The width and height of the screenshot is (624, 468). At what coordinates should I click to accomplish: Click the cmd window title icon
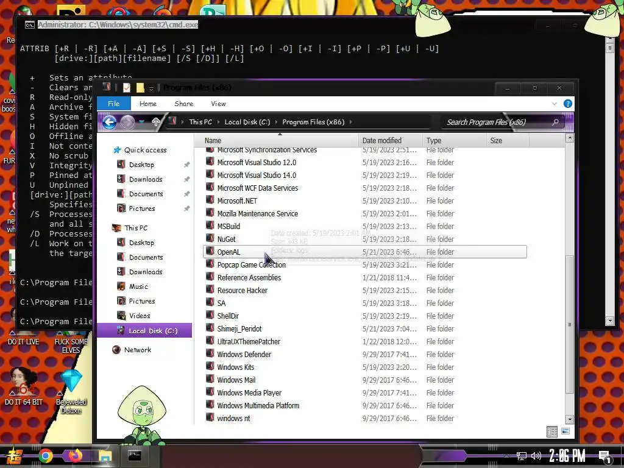coord(29,25)
